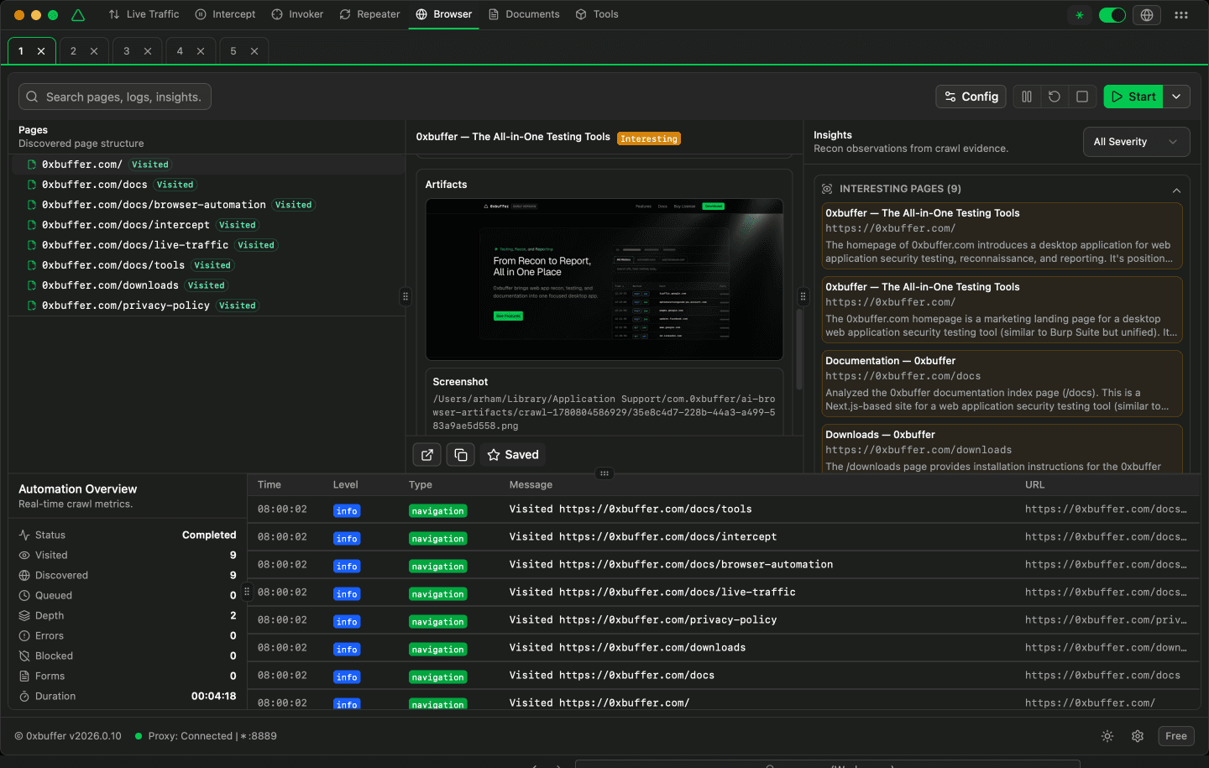Open the Tools tab
Image resolution: width=1209 pixels, height=768 pixels.
(597, 14)
